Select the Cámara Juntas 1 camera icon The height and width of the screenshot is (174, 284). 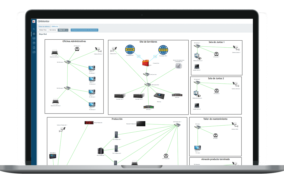pos(236,48)
